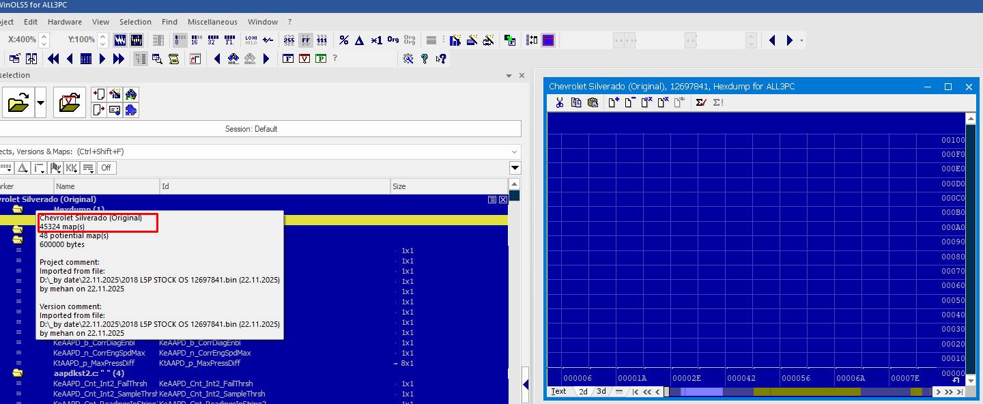Click the context help pointer icon
The image size is (983, 404).
pos(441,59)
